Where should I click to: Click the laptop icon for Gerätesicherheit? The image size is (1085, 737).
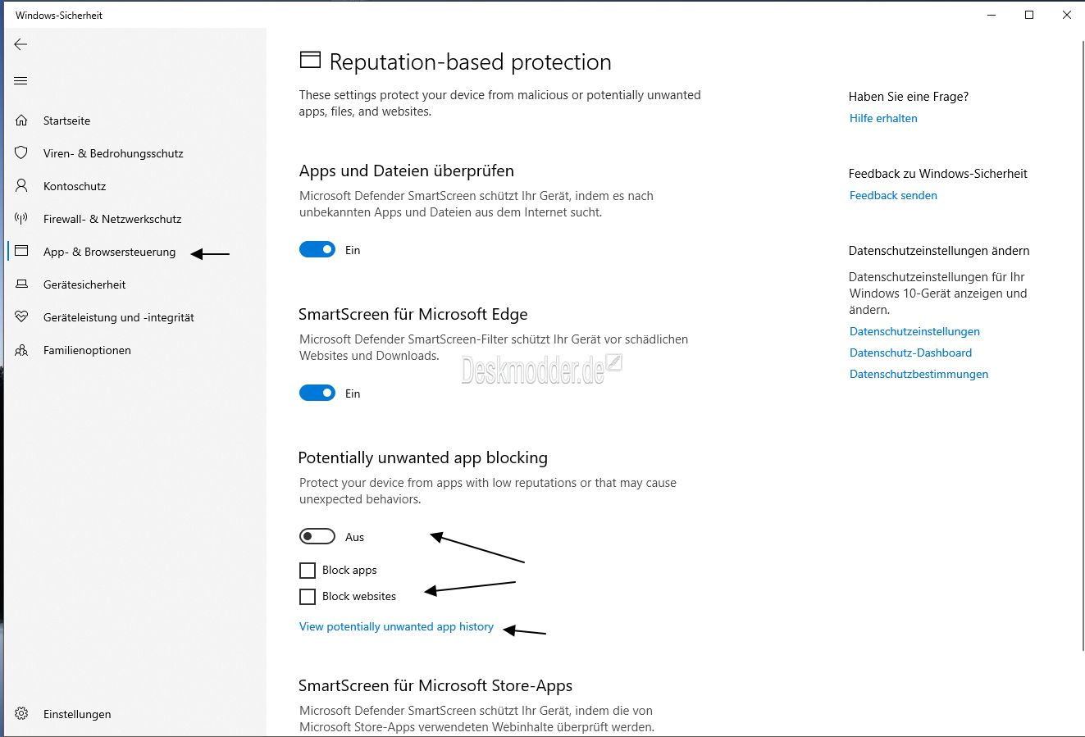point(21,284)
